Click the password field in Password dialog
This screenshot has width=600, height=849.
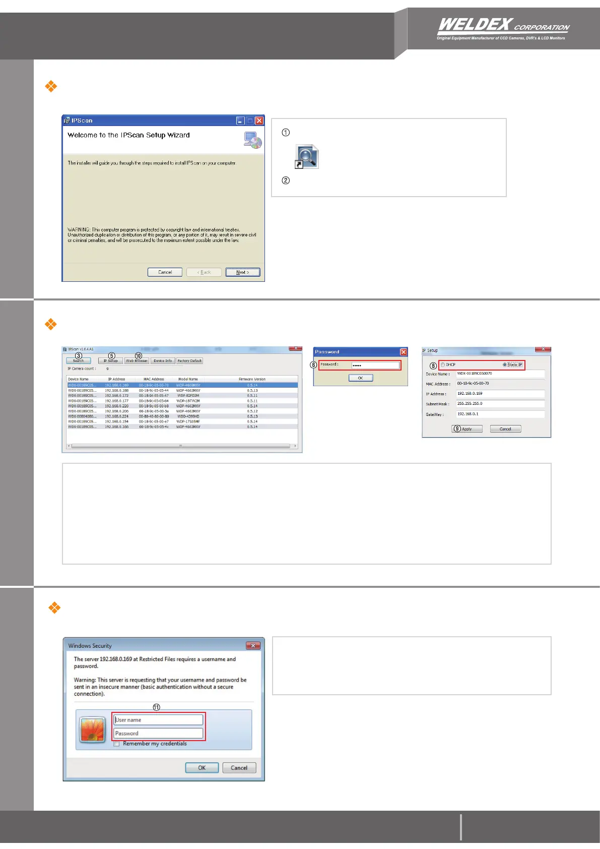pos(375,366)
